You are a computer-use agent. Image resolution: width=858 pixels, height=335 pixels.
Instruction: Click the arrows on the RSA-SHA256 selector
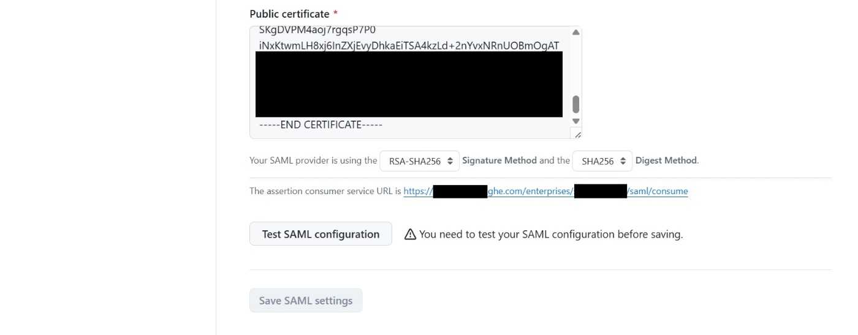[450, 161]
